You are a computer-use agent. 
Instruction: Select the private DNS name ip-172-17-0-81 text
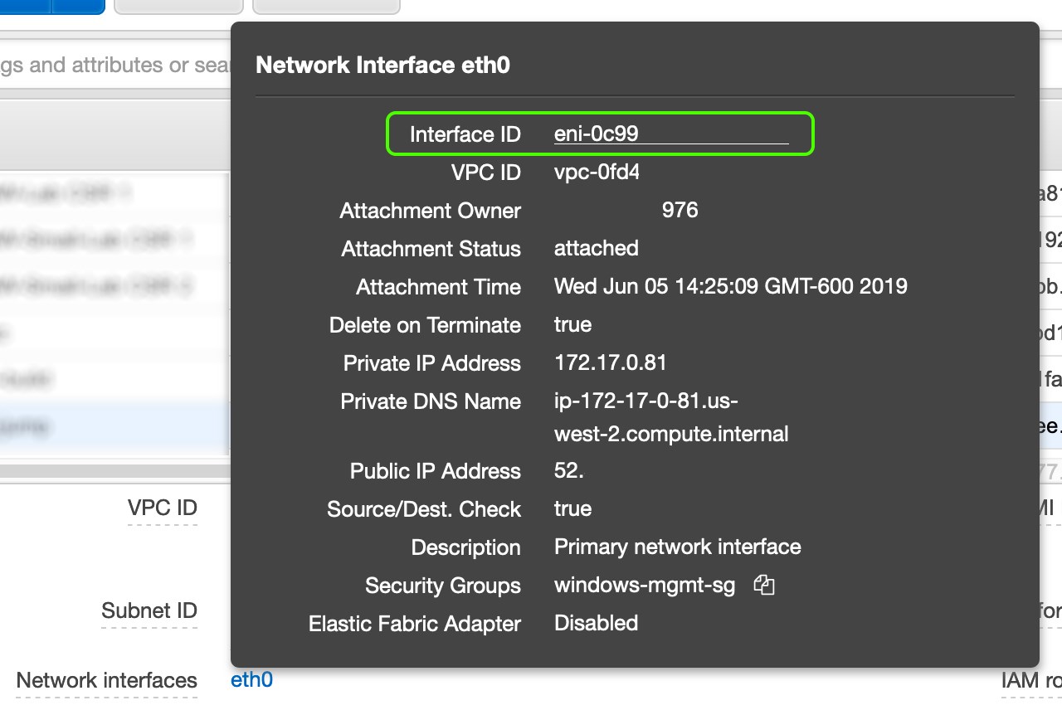[x=671, y=417]
